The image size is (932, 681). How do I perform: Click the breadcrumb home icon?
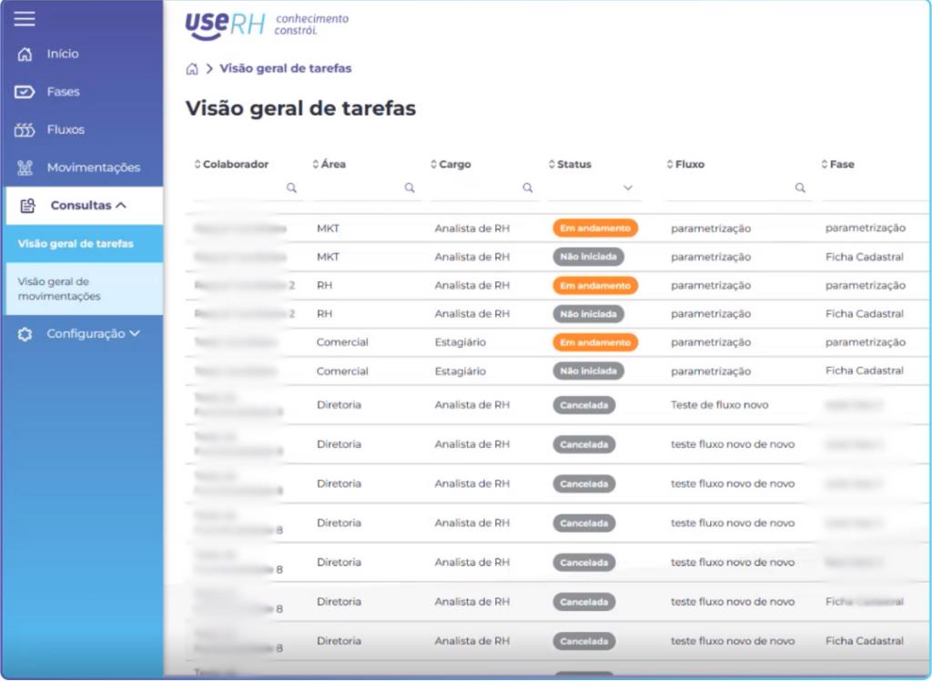click(x=192, y=69)
